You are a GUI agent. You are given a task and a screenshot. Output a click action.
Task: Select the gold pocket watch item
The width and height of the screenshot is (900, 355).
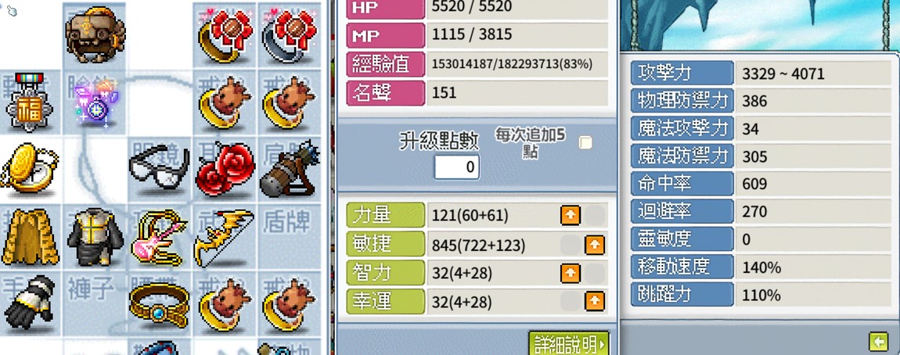pos(28,168)
